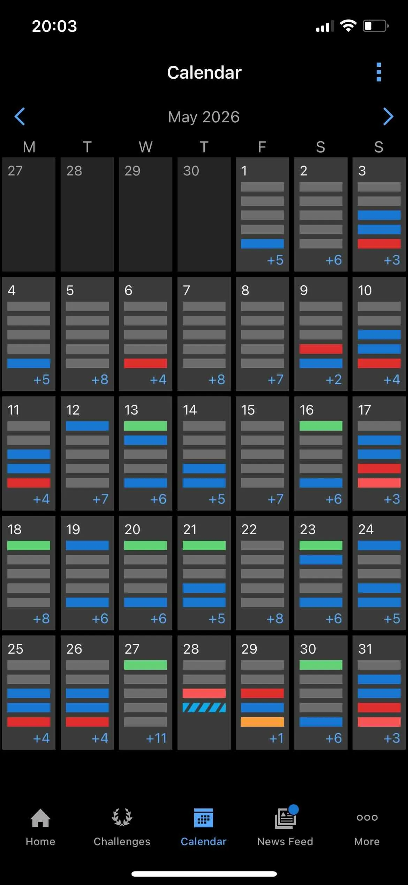Image resolution: width=408 pixels, height=885 pixels.
Task: Open April 30 in the greyed row
Action: click(204, 214)
